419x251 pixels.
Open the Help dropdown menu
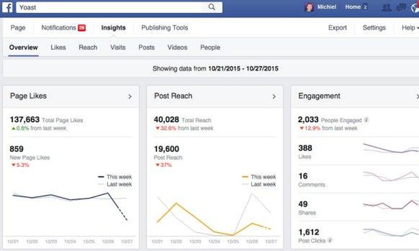coord(410,28)
